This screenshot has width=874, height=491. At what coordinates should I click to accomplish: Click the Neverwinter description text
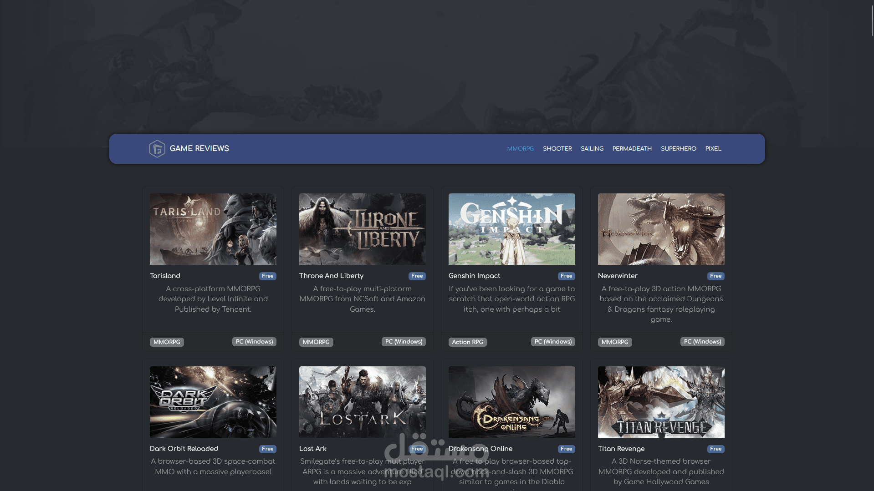(x=661, y=304)
